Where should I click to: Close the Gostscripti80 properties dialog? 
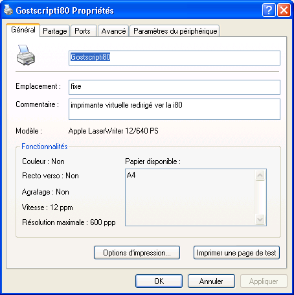point(284,10)
